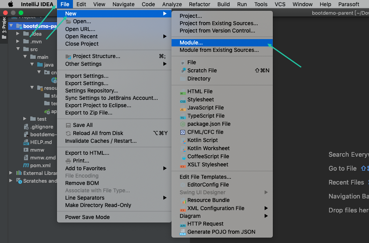Screen dimensions: 369x243
Task: Select Export Project to Eclipse...
Action: coord(114,106)
